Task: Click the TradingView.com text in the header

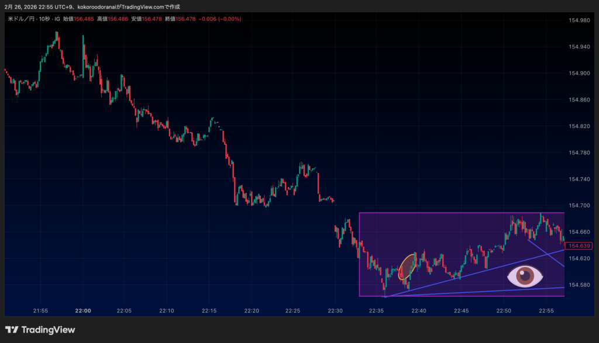Action: (139, 6)
